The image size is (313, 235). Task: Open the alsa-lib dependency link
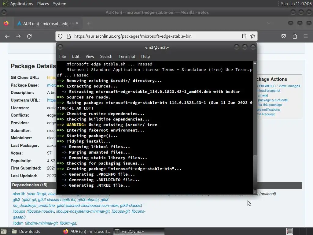point(19,194)
